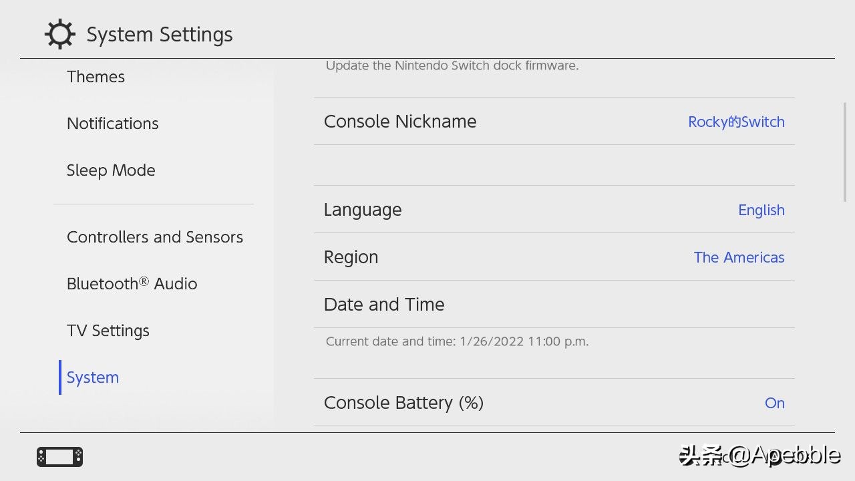Screen dimensions: 855x481
Task: Select Sleep Mode in the sidebar
Action: tap(111, 170)
